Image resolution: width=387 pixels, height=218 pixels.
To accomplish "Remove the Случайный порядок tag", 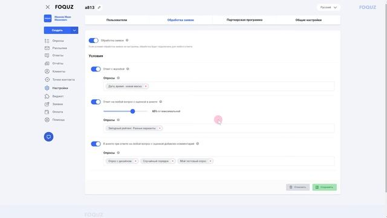I will (x=173, y=161).
